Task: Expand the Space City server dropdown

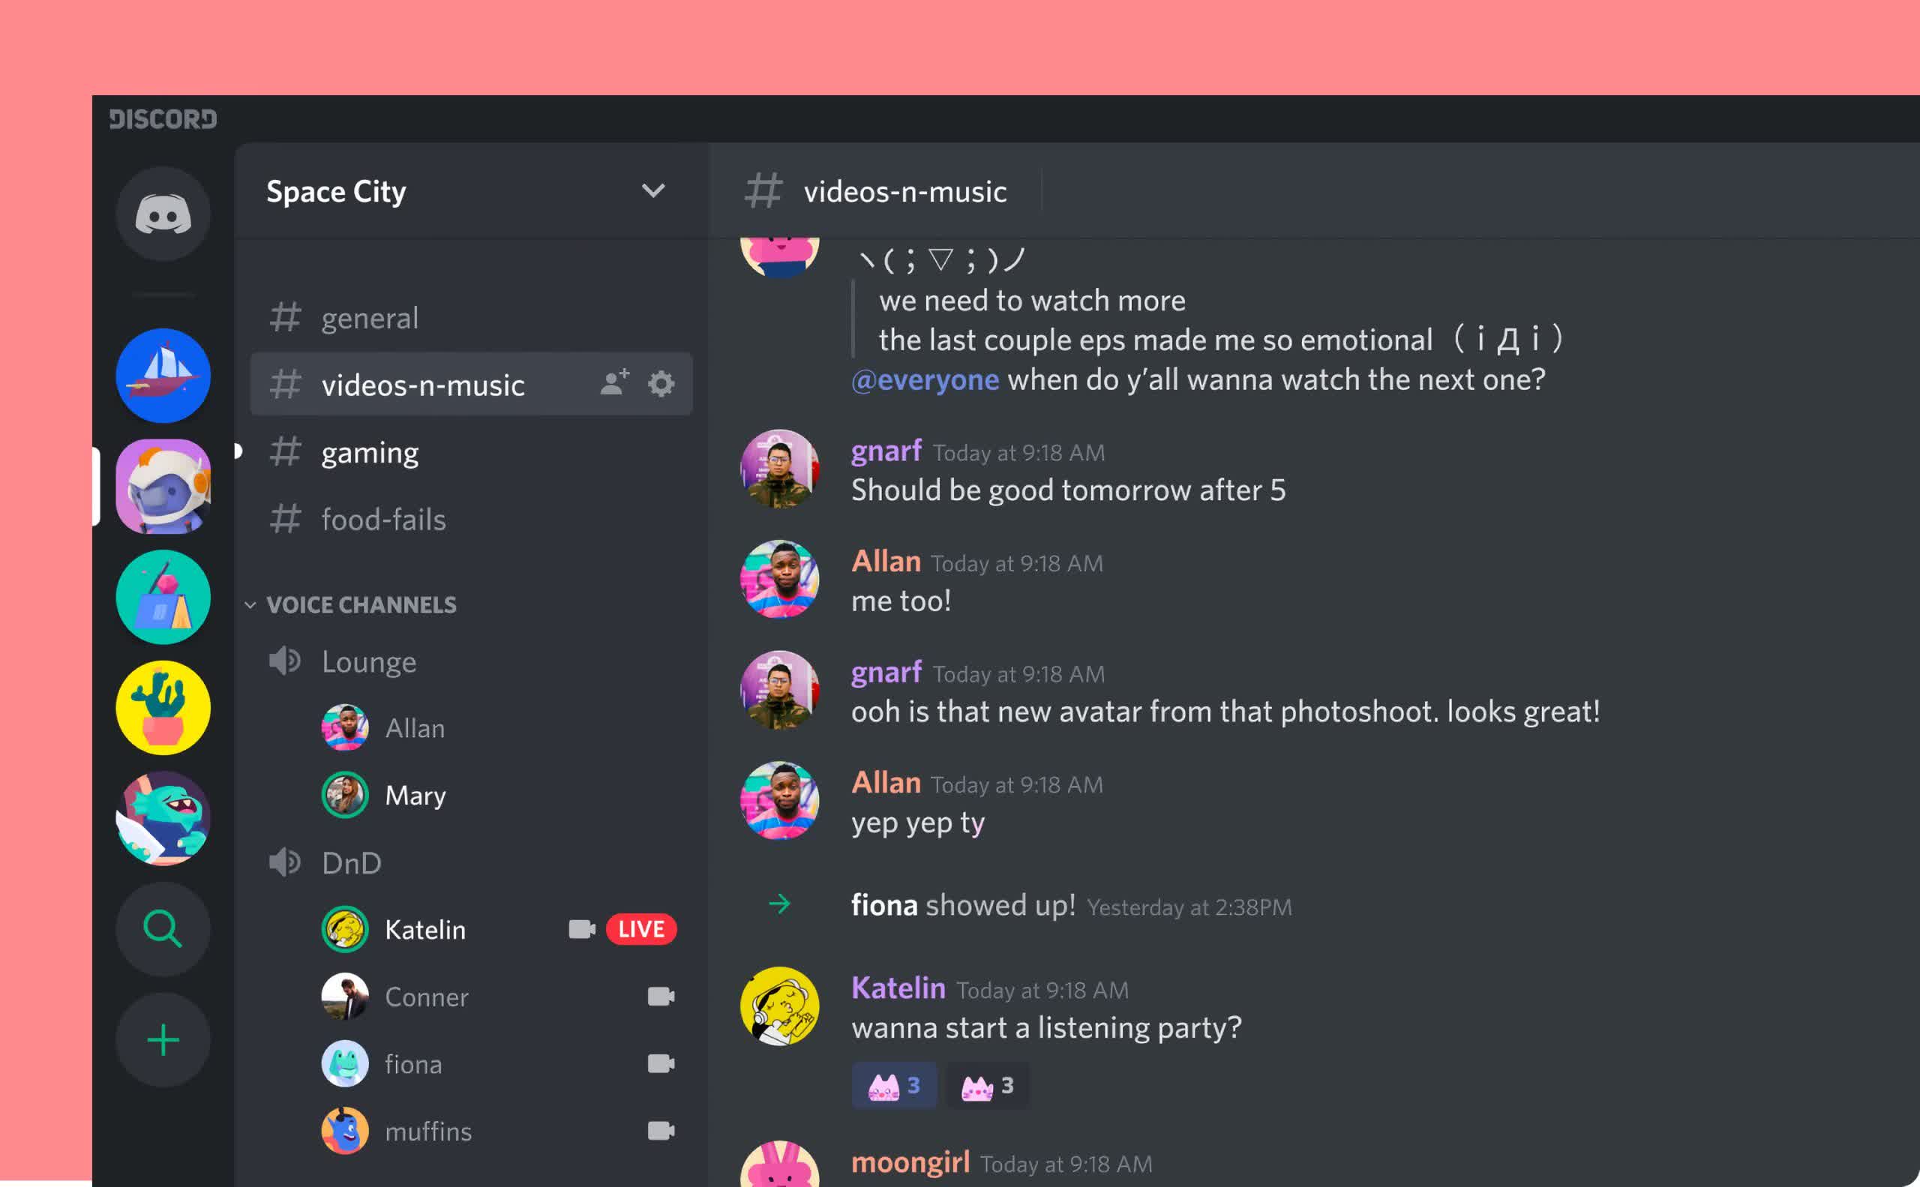Action: pyautogui.click(x=652, y=190)
